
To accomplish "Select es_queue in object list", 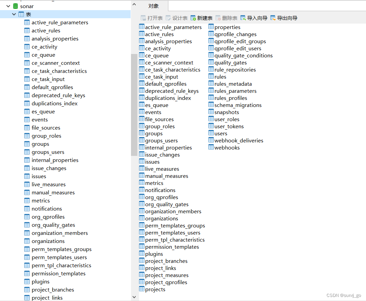I will tap(157, 105).
